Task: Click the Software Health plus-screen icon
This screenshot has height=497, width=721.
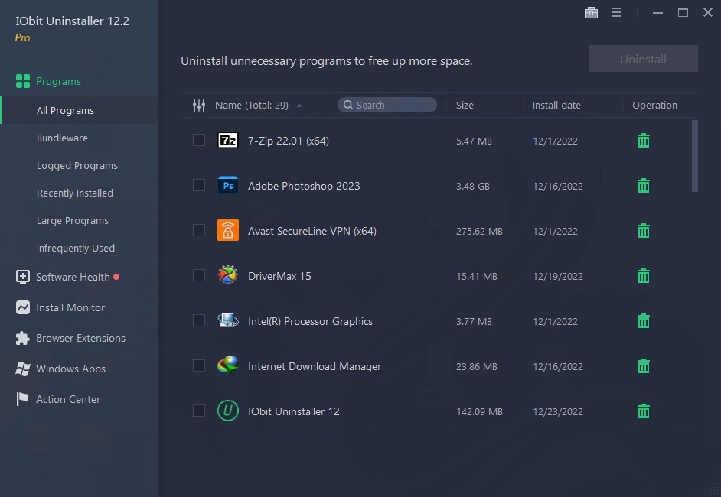Action: (22, 277)
